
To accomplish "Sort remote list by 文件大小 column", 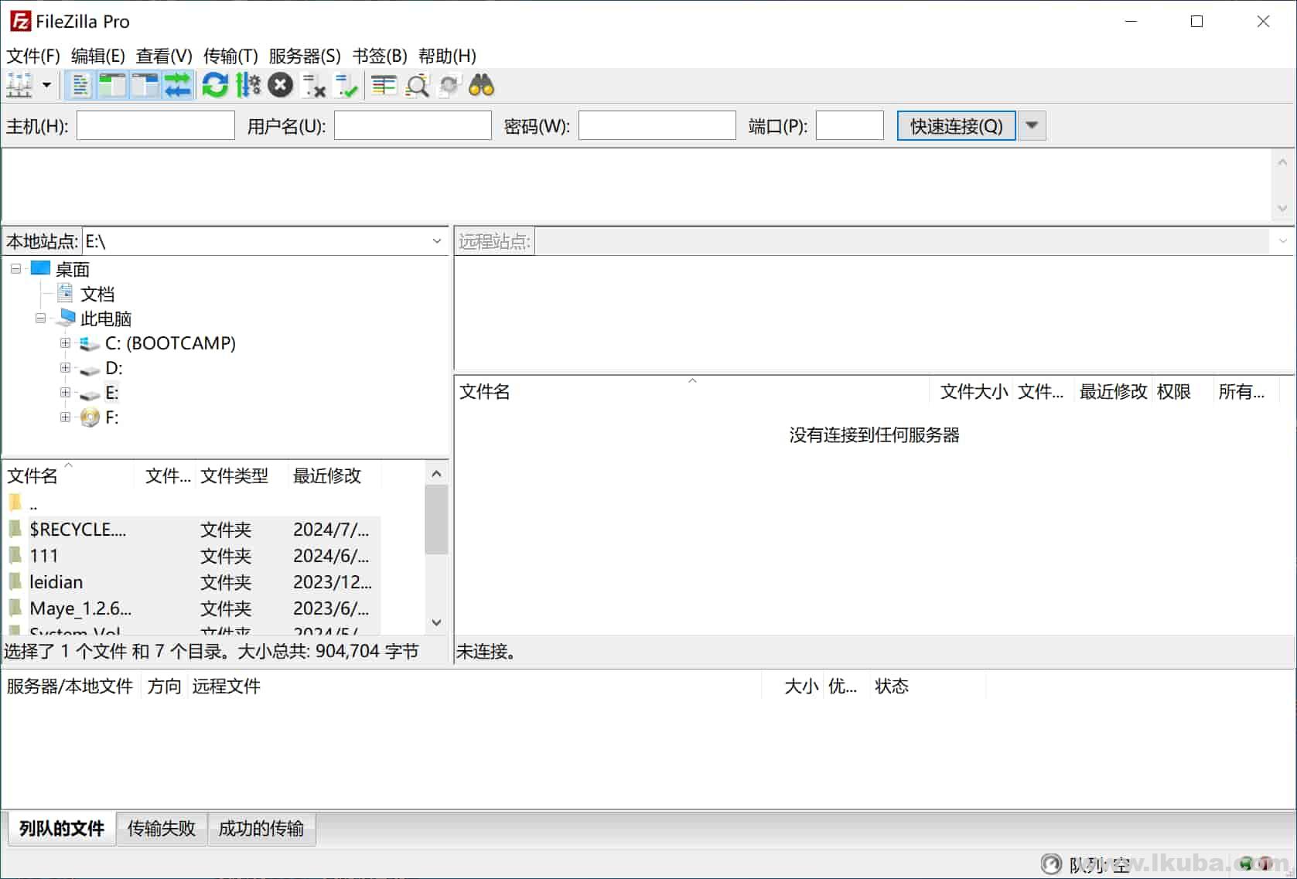I will [x=973, y=391].
